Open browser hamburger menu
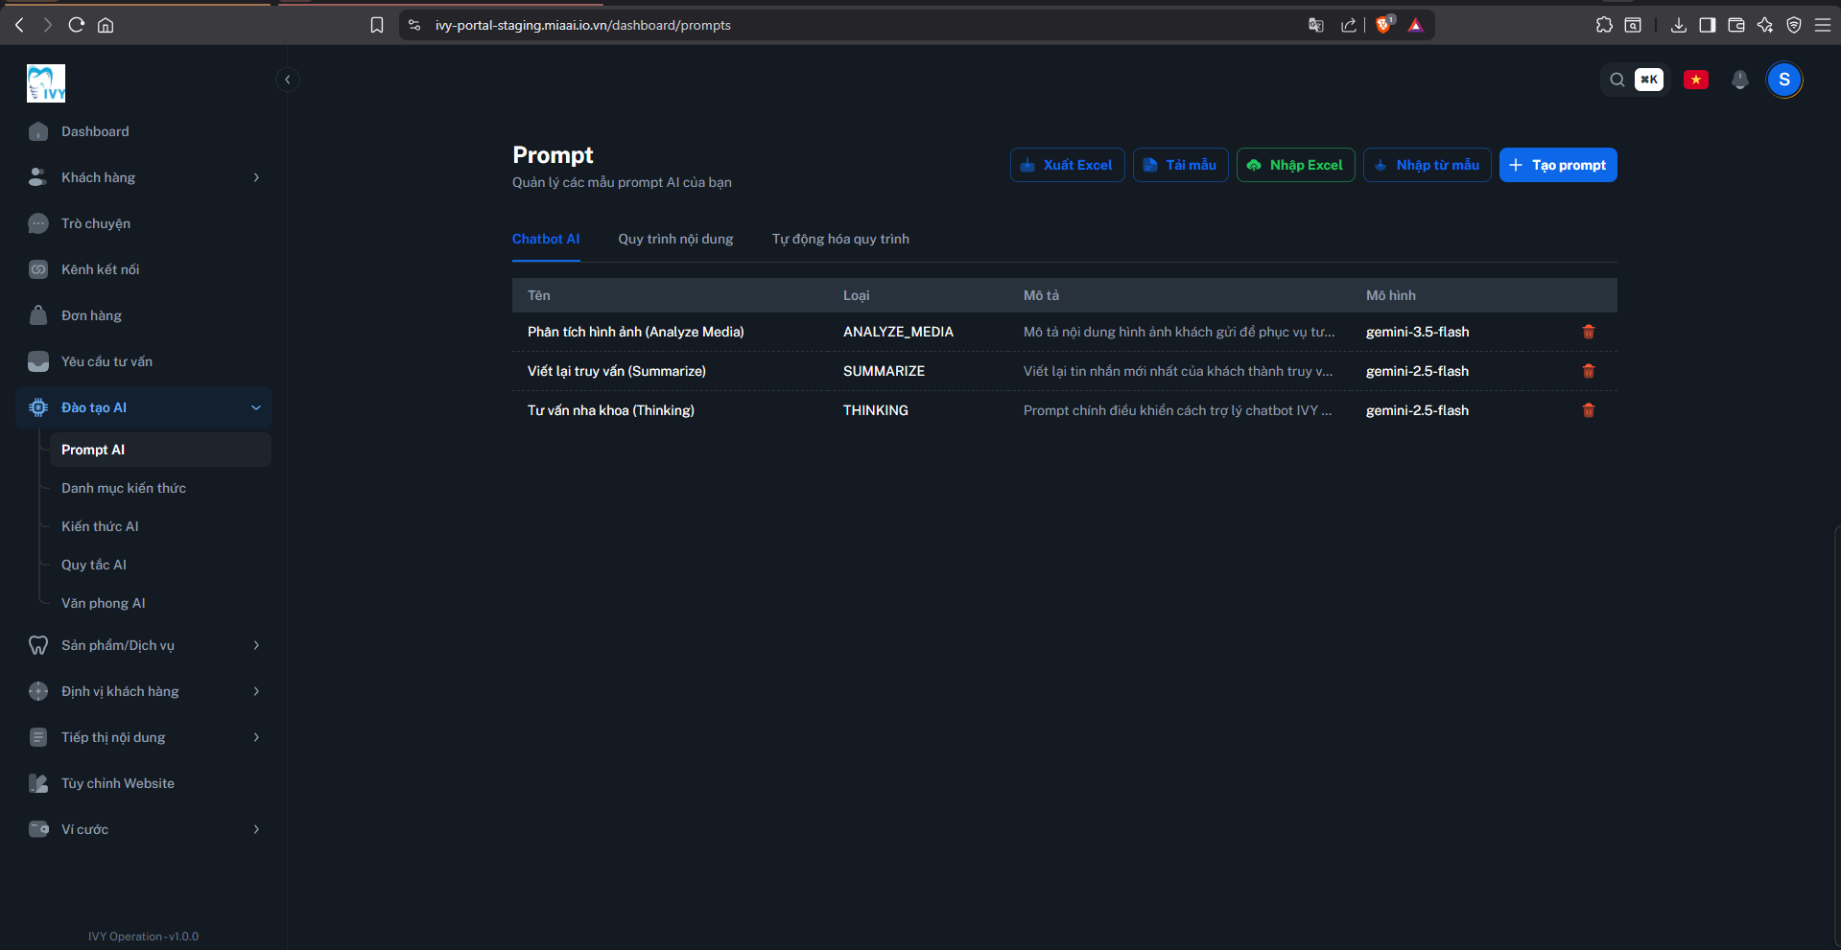1841x950 pixels. [1823, 25]
